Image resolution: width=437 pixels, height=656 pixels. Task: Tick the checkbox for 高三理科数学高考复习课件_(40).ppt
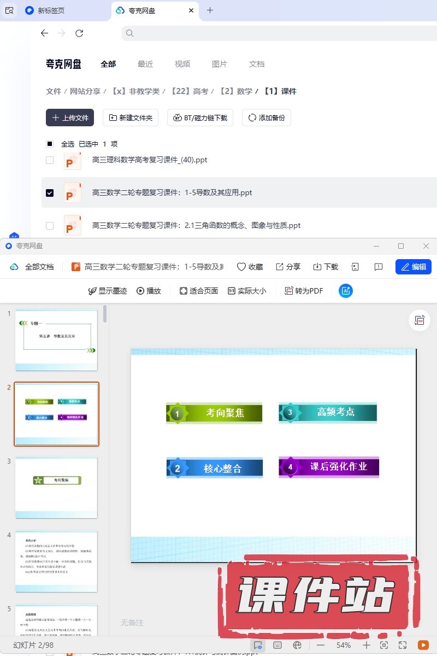pos(50,160)
